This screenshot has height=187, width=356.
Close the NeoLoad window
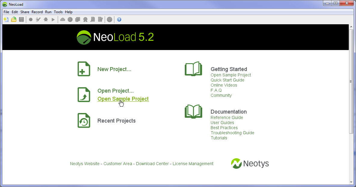(347, 3)
